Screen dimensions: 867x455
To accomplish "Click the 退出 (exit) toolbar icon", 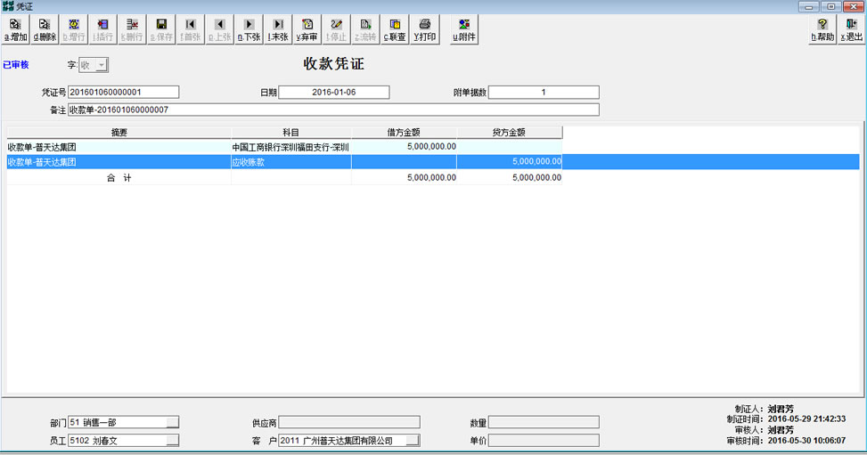I will tap(852, 30).
